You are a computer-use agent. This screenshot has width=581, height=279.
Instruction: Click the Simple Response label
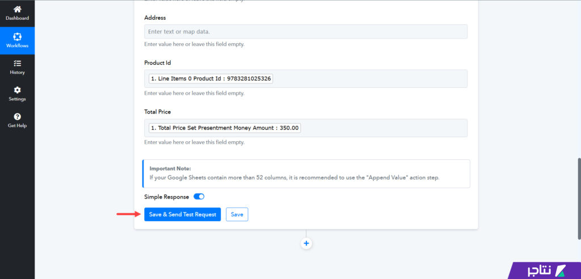(166, 197)
